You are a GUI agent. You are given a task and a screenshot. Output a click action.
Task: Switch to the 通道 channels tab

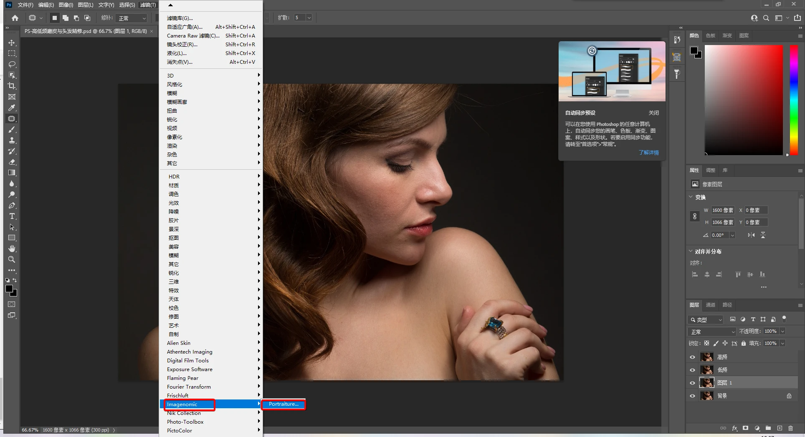point(710,305)
